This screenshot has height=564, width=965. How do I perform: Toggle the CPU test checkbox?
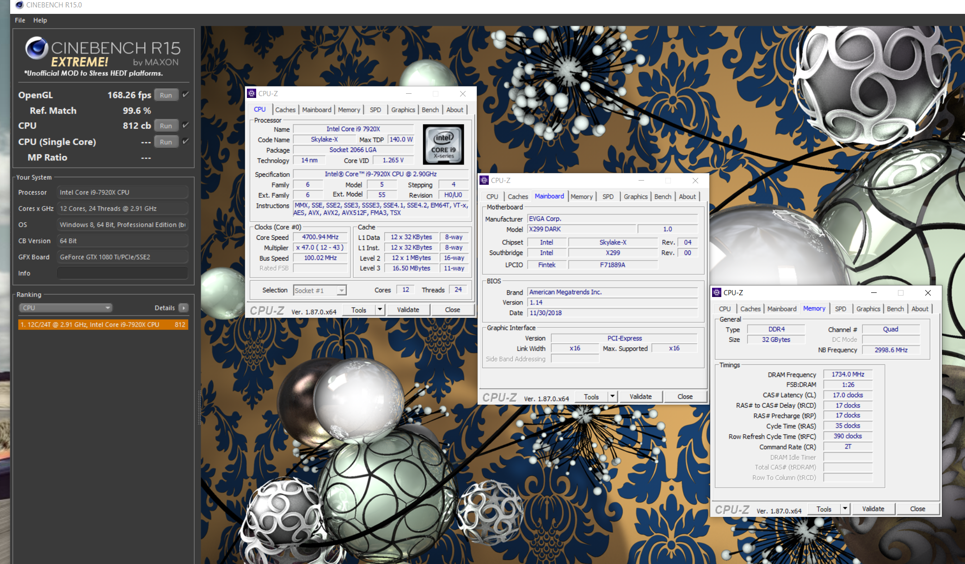(185, 125)
